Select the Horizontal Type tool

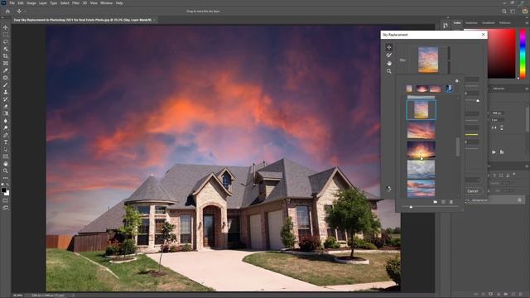coord(6,142)
